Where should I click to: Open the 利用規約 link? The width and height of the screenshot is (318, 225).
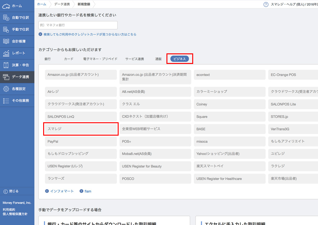pyautogui.click(x=9, y=209)
